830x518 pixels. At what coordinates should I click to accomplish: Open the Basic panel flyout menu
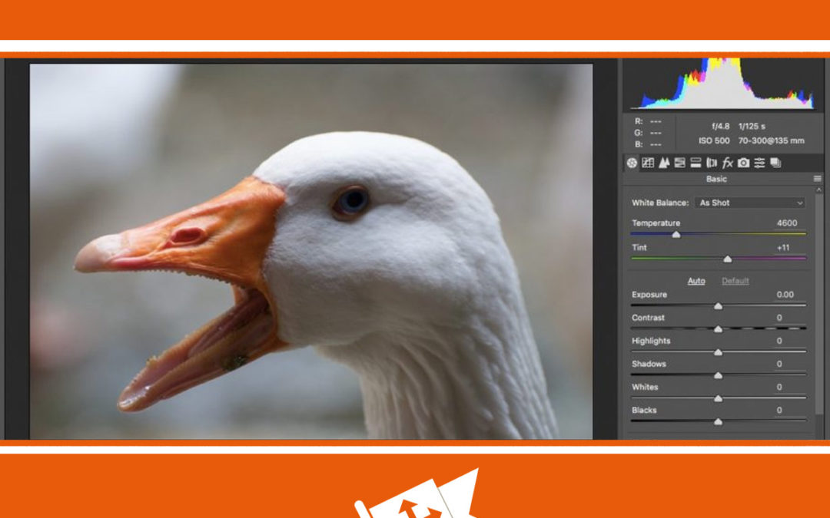tap(817, 177)
